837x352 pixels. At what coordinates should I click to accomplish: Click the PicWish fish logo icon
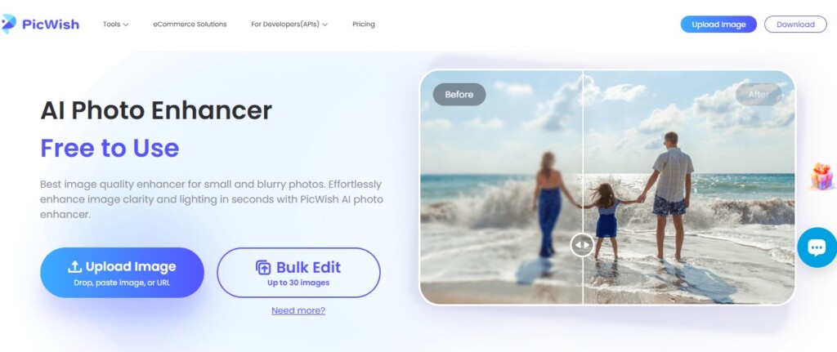tap(8, 24)
